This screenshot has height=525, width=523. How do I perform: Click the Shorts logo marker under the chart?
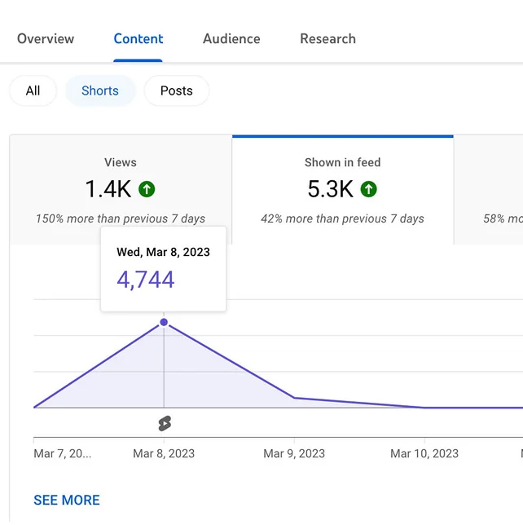tap(165, 423)
